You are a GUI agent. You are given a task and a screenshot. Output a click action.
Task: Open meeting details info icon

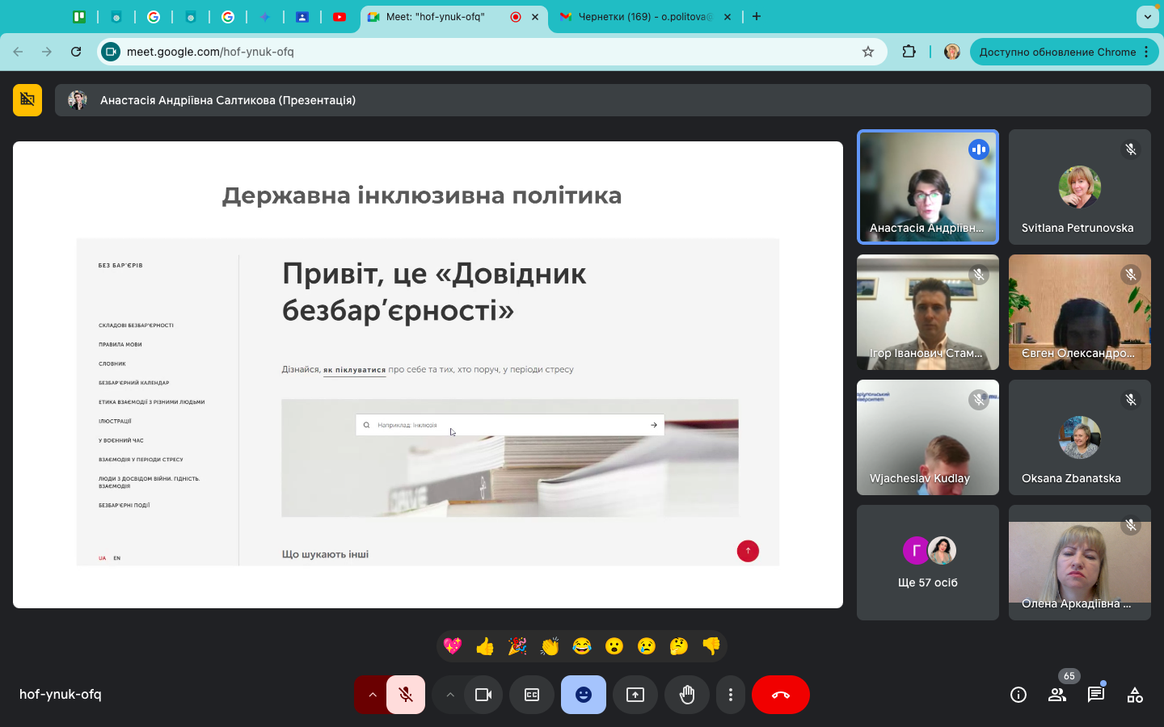(1018, 695)
